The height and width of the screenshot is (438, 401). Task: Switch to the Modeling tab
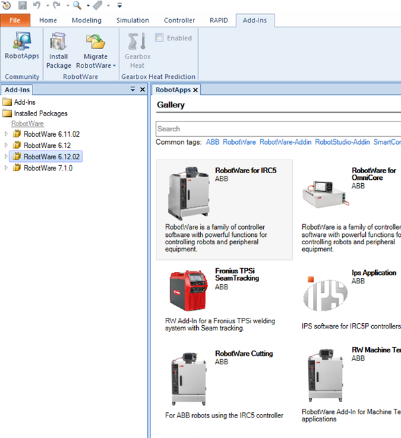(x=87, y=21)
